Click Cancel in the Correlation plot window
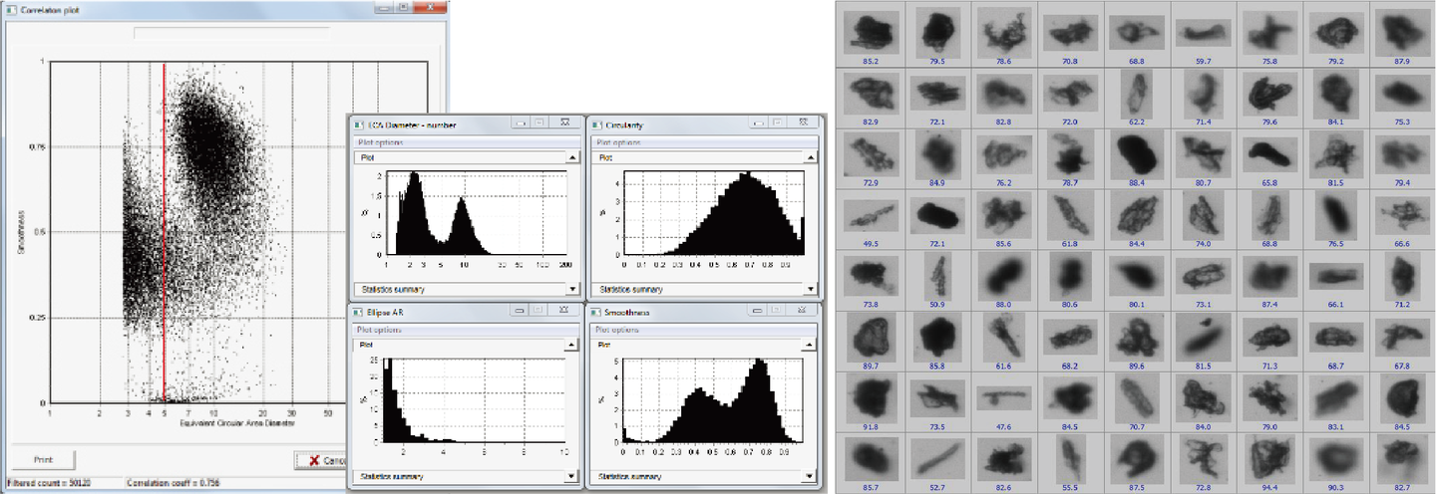 pos(321,460)
